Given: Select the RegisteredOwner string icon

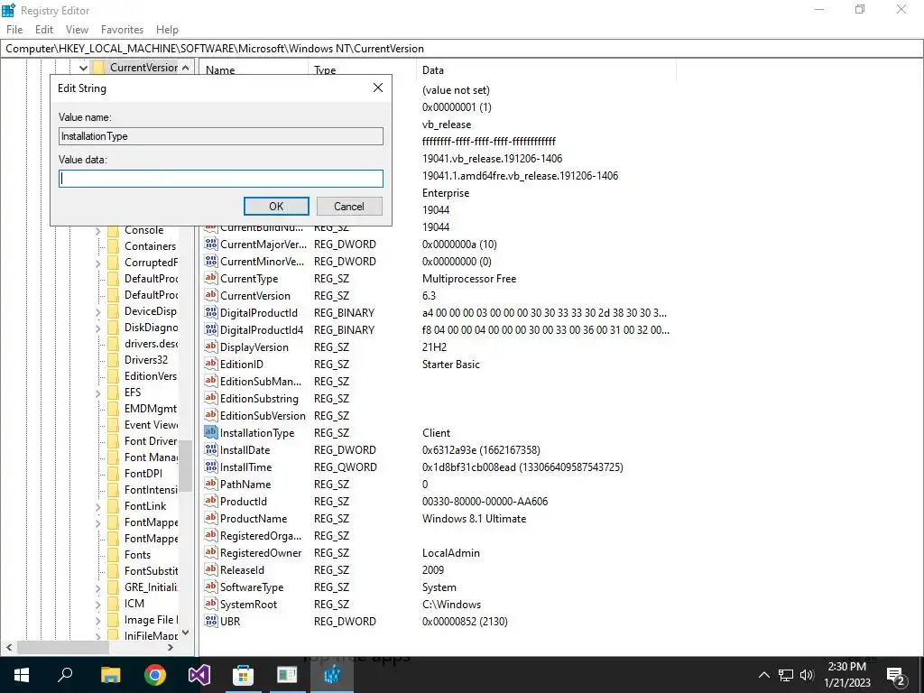Looking at the screenshot, I should [210, 553].
